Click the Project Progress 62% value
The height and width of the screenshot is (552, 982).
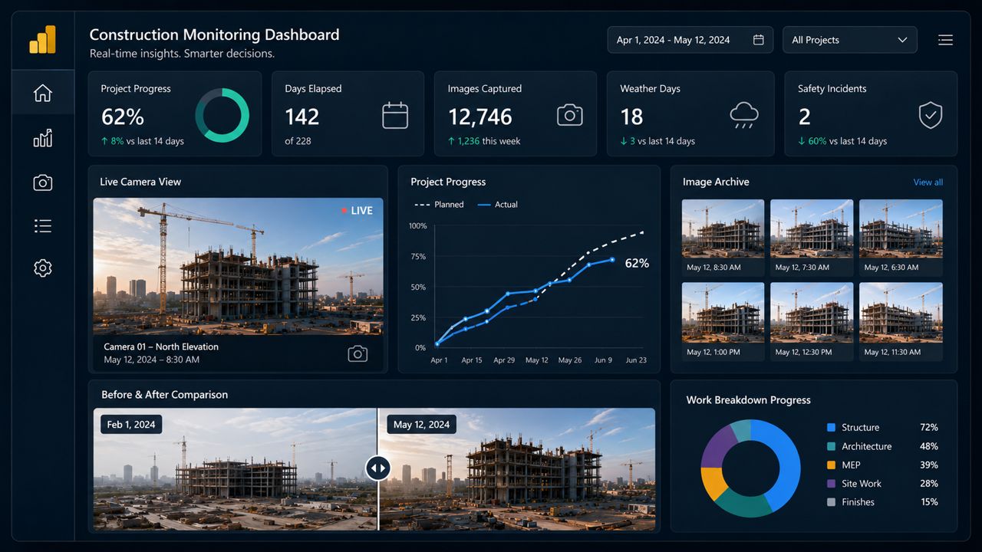pos(123,117)
